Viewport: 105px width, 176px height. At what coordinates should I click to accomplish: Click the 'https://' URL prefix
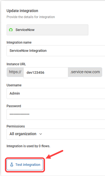15,72
